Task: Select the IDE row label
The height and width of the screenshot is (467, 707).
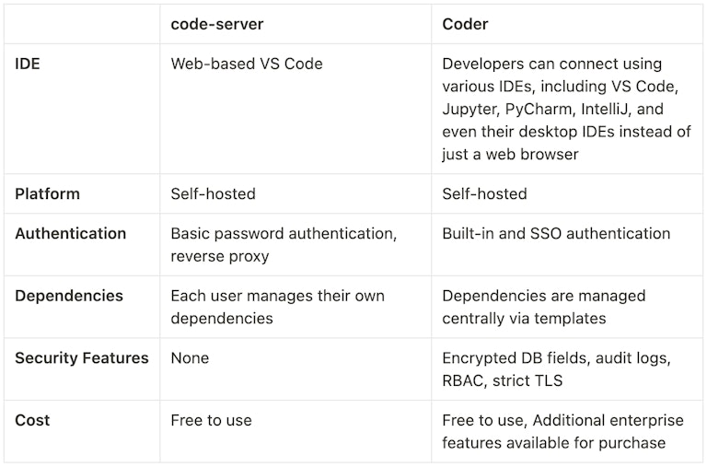Action: 28,64
